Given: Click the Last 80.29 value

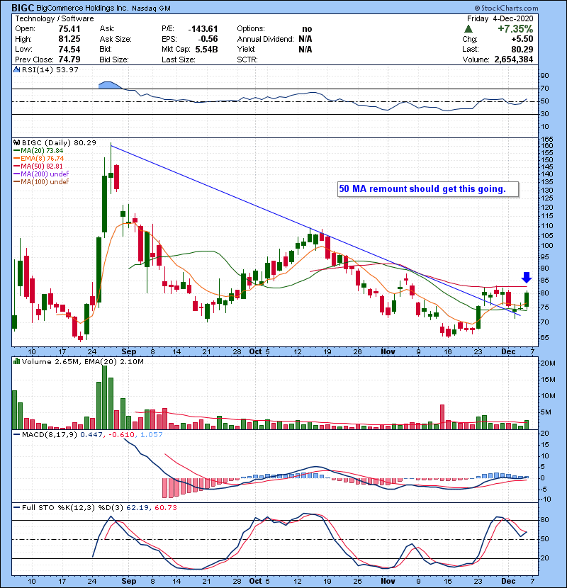Looking at the screenshot, I should (522, 50).
